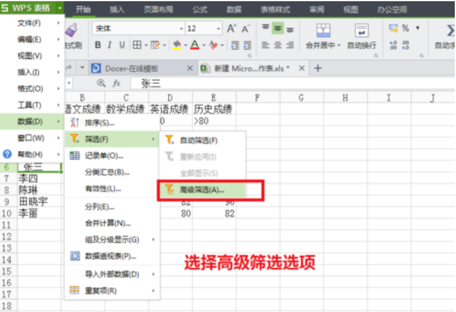Choose 高级筛选(A)... from the filter submenu
This screenshot has height=312, width=456.
point(201,190)
